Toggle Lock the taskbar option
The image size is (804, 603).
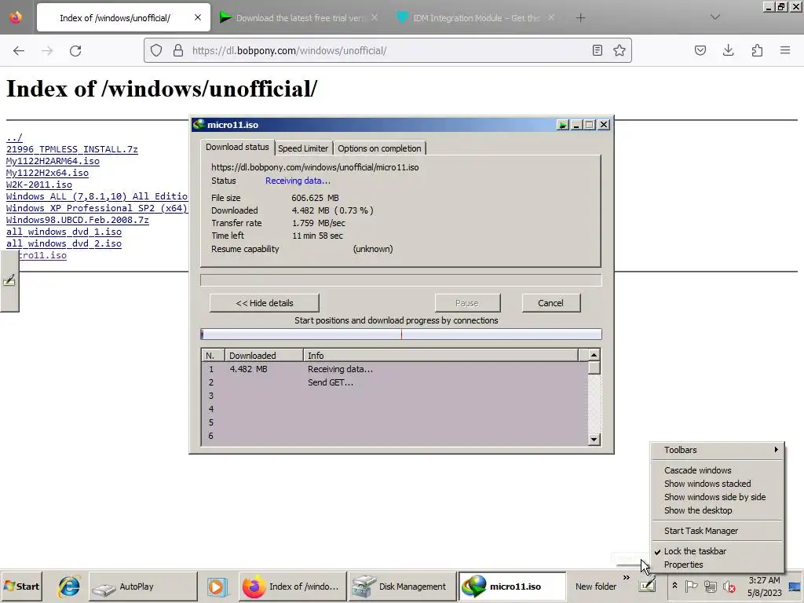tap(695, 551)
